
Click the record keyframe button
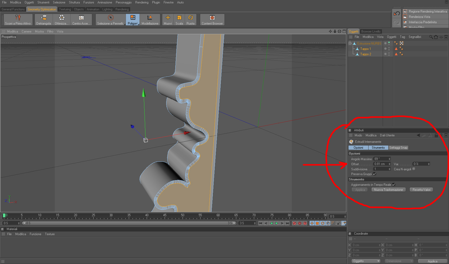(x=294, y=223)
